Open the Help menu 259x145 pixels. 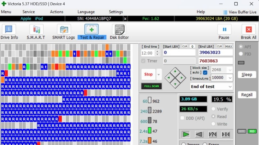tap(201, 12)
